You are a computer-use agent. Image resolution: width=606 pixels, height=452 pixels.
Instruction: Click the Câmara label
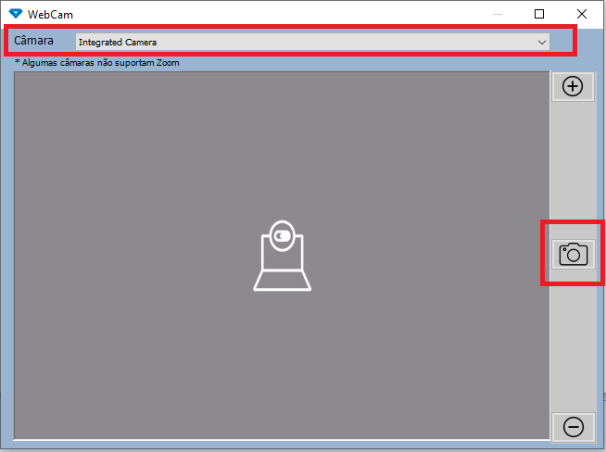pyautogui.click(x=33, y=41)
